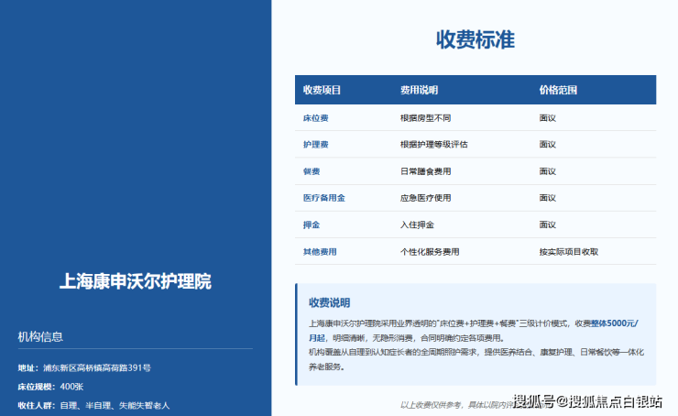Click 面议 in the 护理费 row
Image resolution: width=678 pixels, height=416 pixels.
pos(547,145)
